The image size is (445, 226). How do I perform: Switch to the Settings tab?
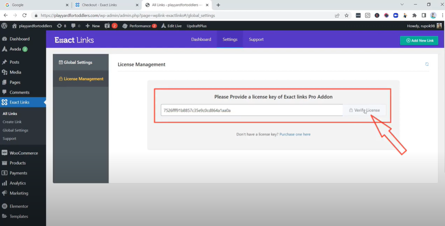(230, 39)
